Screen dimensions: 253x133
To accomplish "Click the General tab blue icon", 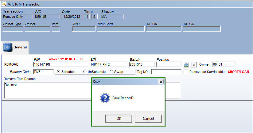I will [x=8, y=47].
